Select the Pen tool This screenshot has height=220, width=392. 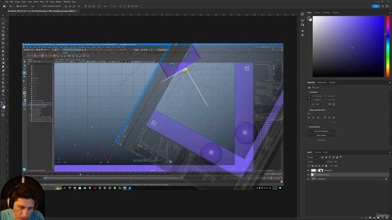3,75
